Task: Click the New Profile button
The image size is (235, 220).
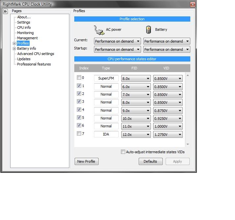Action: tap(86, 161)
